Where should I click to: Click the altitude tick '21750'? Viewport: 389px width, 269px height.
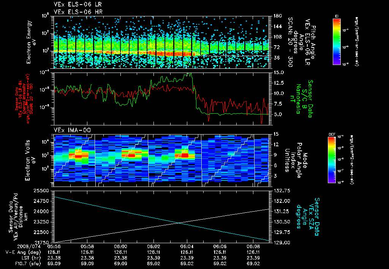pyautogui.click(x=41, y=243)
